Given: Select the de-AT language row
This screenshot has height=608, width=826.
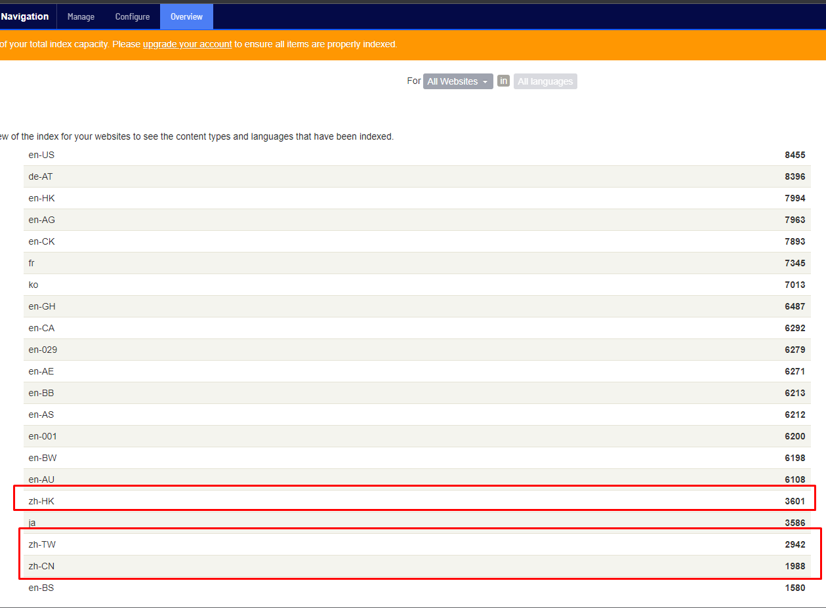Looking at the screenshot, I should click(x=41, y=176).
